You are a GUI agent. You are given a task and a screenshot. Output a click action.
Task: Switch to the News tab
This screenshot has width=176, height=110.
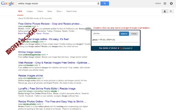[x=50, y=11]
